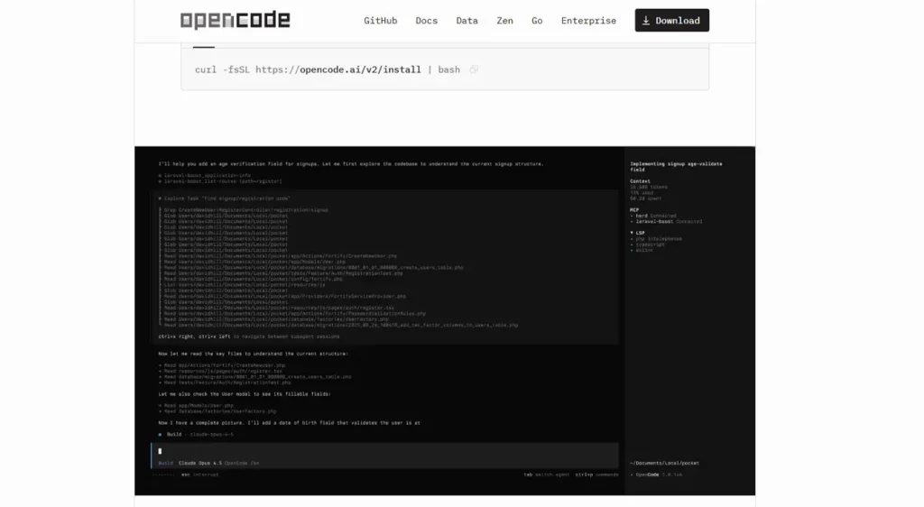Click the 'php intelephense' LSP entry

click(657, 239)
